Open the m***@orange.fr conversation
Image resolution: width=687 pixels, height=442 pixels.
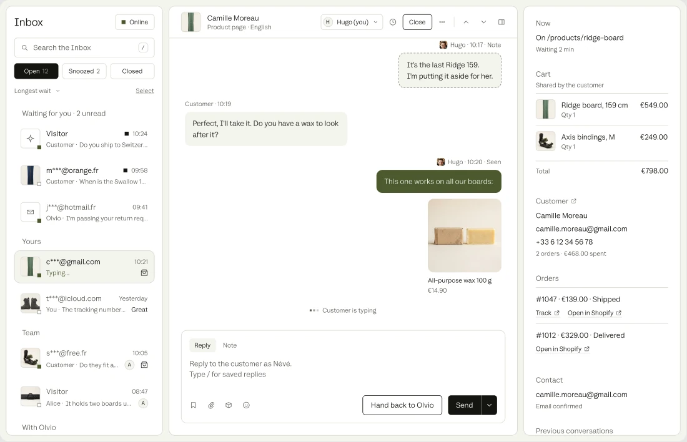[84, 175]
